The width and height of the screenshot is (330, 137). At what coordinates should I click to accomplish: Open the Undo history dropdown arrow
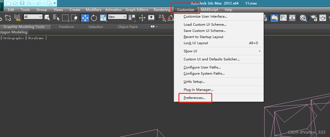34,3
